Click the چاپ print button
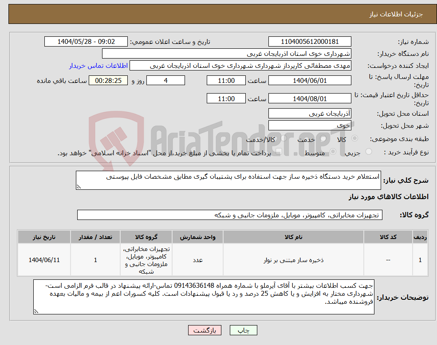This screenshot has height=345, width=437. [243, 330]
